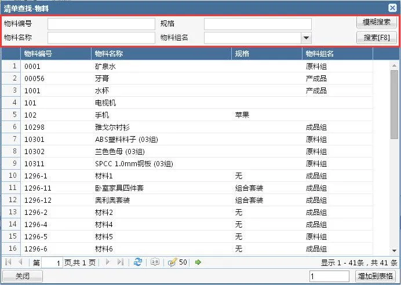Select row 手机
The image size is (401, 285).
187,115
